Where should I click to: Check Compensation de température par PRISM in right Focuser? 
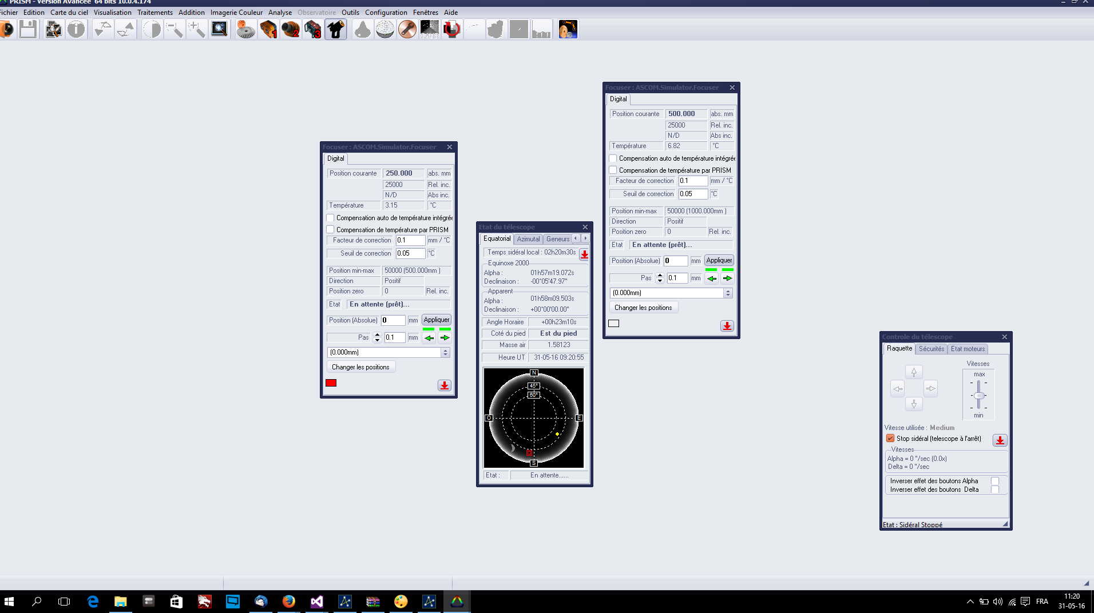tap(613, 170)
